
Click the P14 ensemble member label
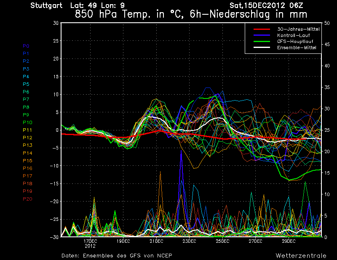[27, 153]
